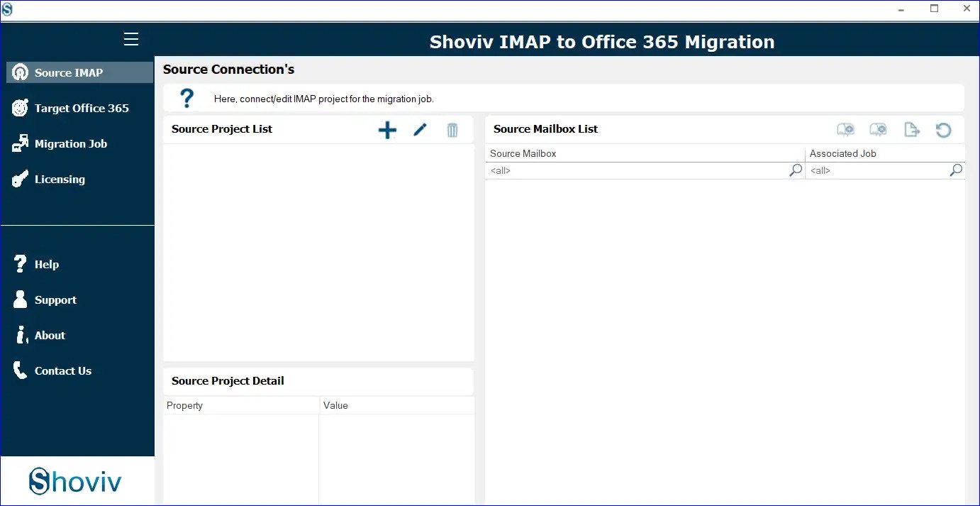Refresh the Source Mailbox List

(x=943, y=130)
